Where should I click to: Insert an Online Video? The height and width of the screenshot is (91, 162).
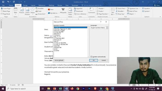click(x=70, y=11)
